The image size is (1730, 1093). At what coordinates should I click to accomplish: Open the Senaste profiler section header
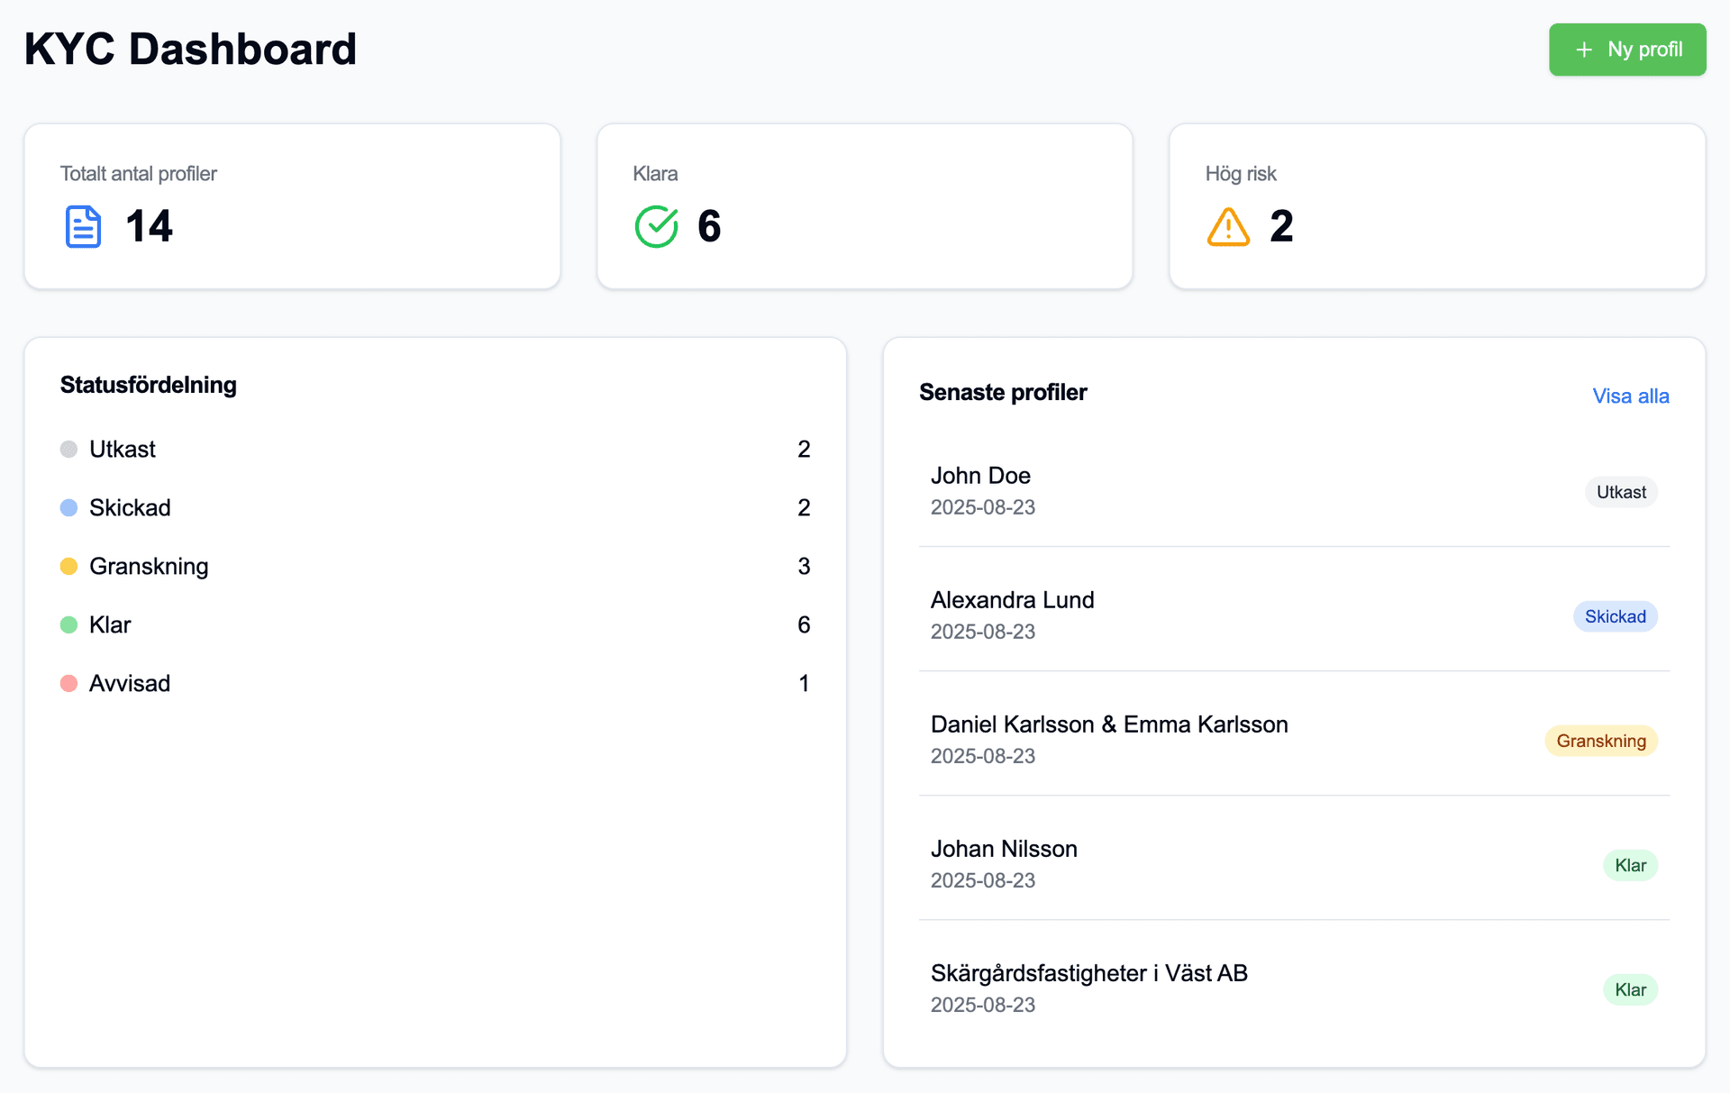(1003, 392)
